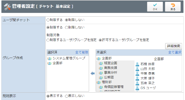Click group icon of 理財部

(x=99, y=82)
